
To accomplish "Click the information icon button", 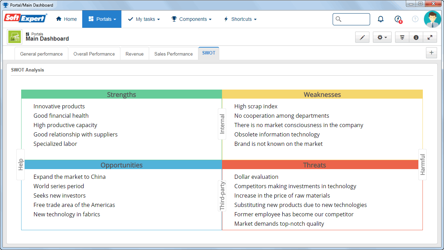I will tap(416, 37).
